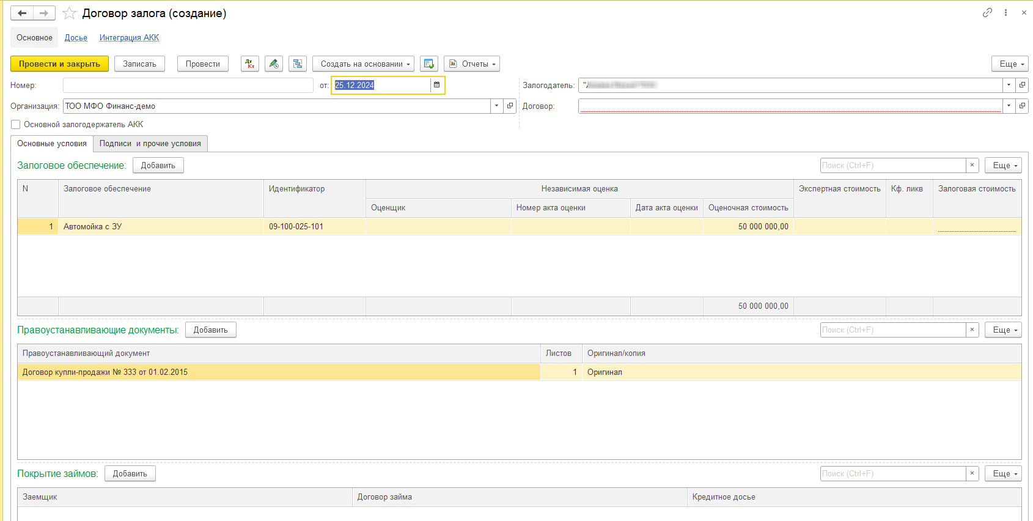Open top toolbar Еще menu
This screenshot has height=521, width=1033.
(1010, 64)
